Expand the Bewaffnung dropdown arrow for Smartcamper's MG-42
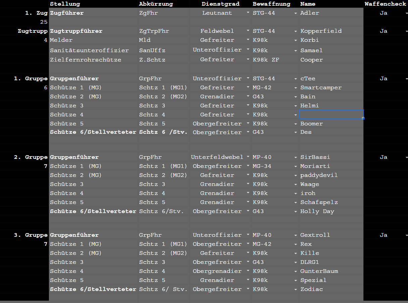This screenshot has height=303, width=408. tap(296, 88)
